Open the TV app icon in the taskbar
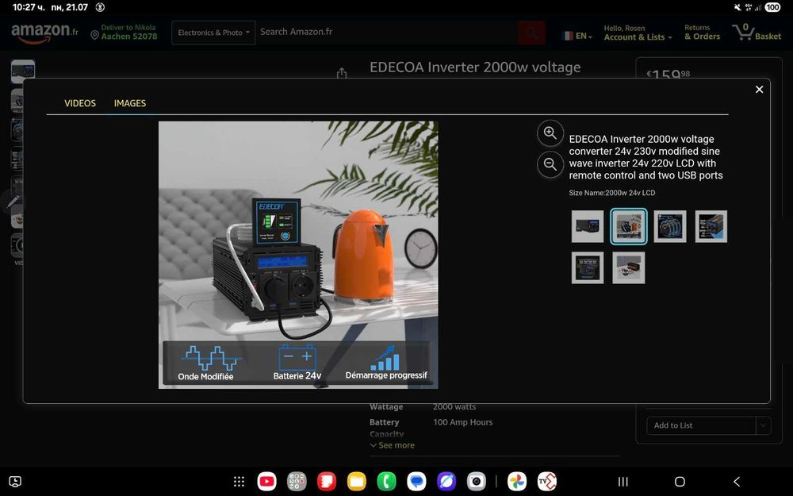 [x=546, y=482]
